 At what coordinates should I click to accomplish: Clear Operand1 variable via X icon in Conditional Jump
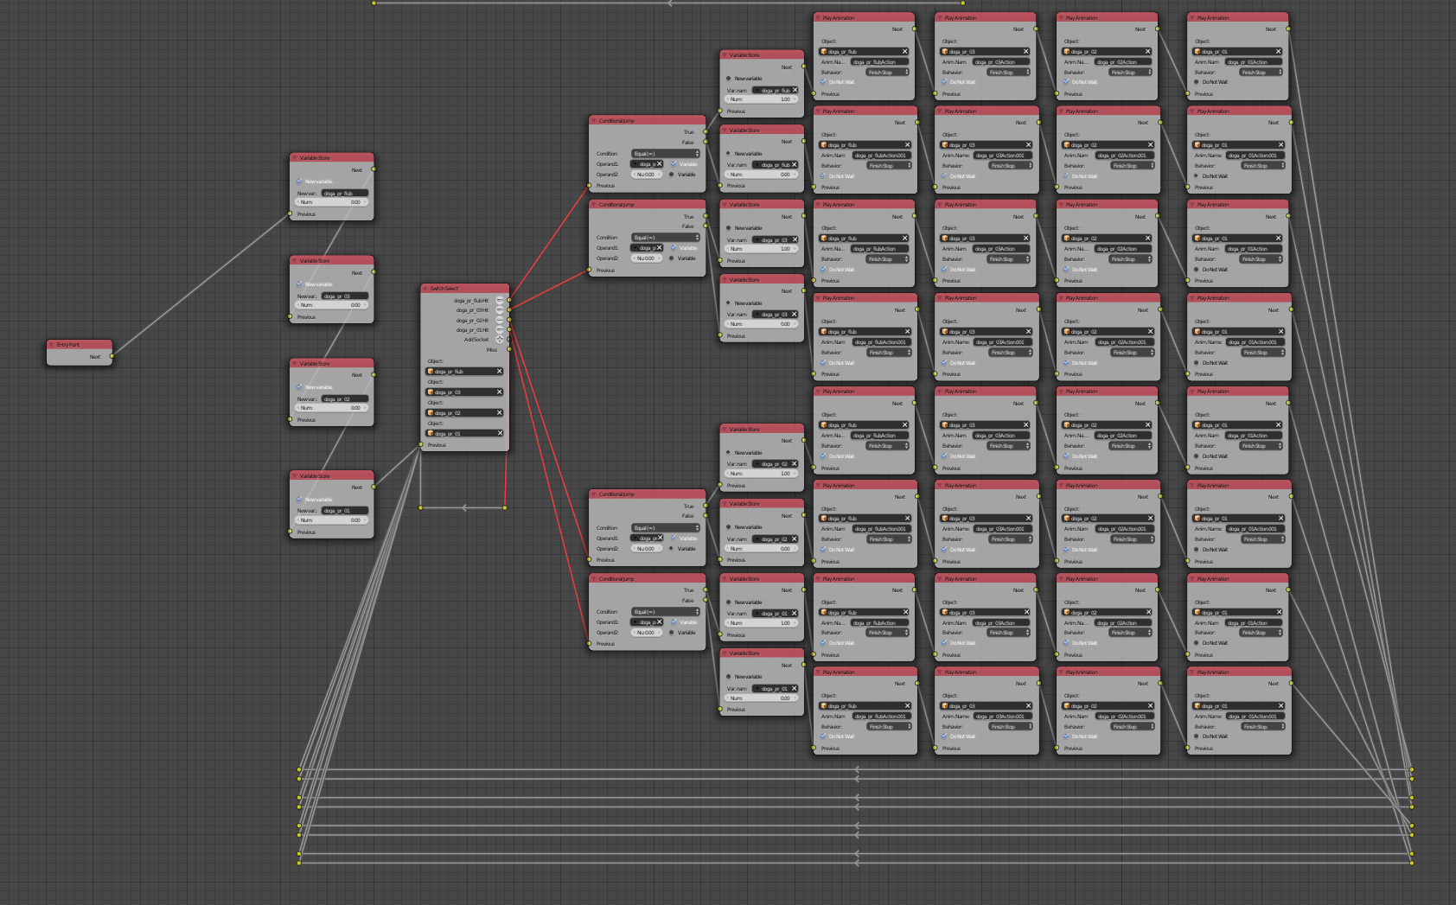point(659,164)
